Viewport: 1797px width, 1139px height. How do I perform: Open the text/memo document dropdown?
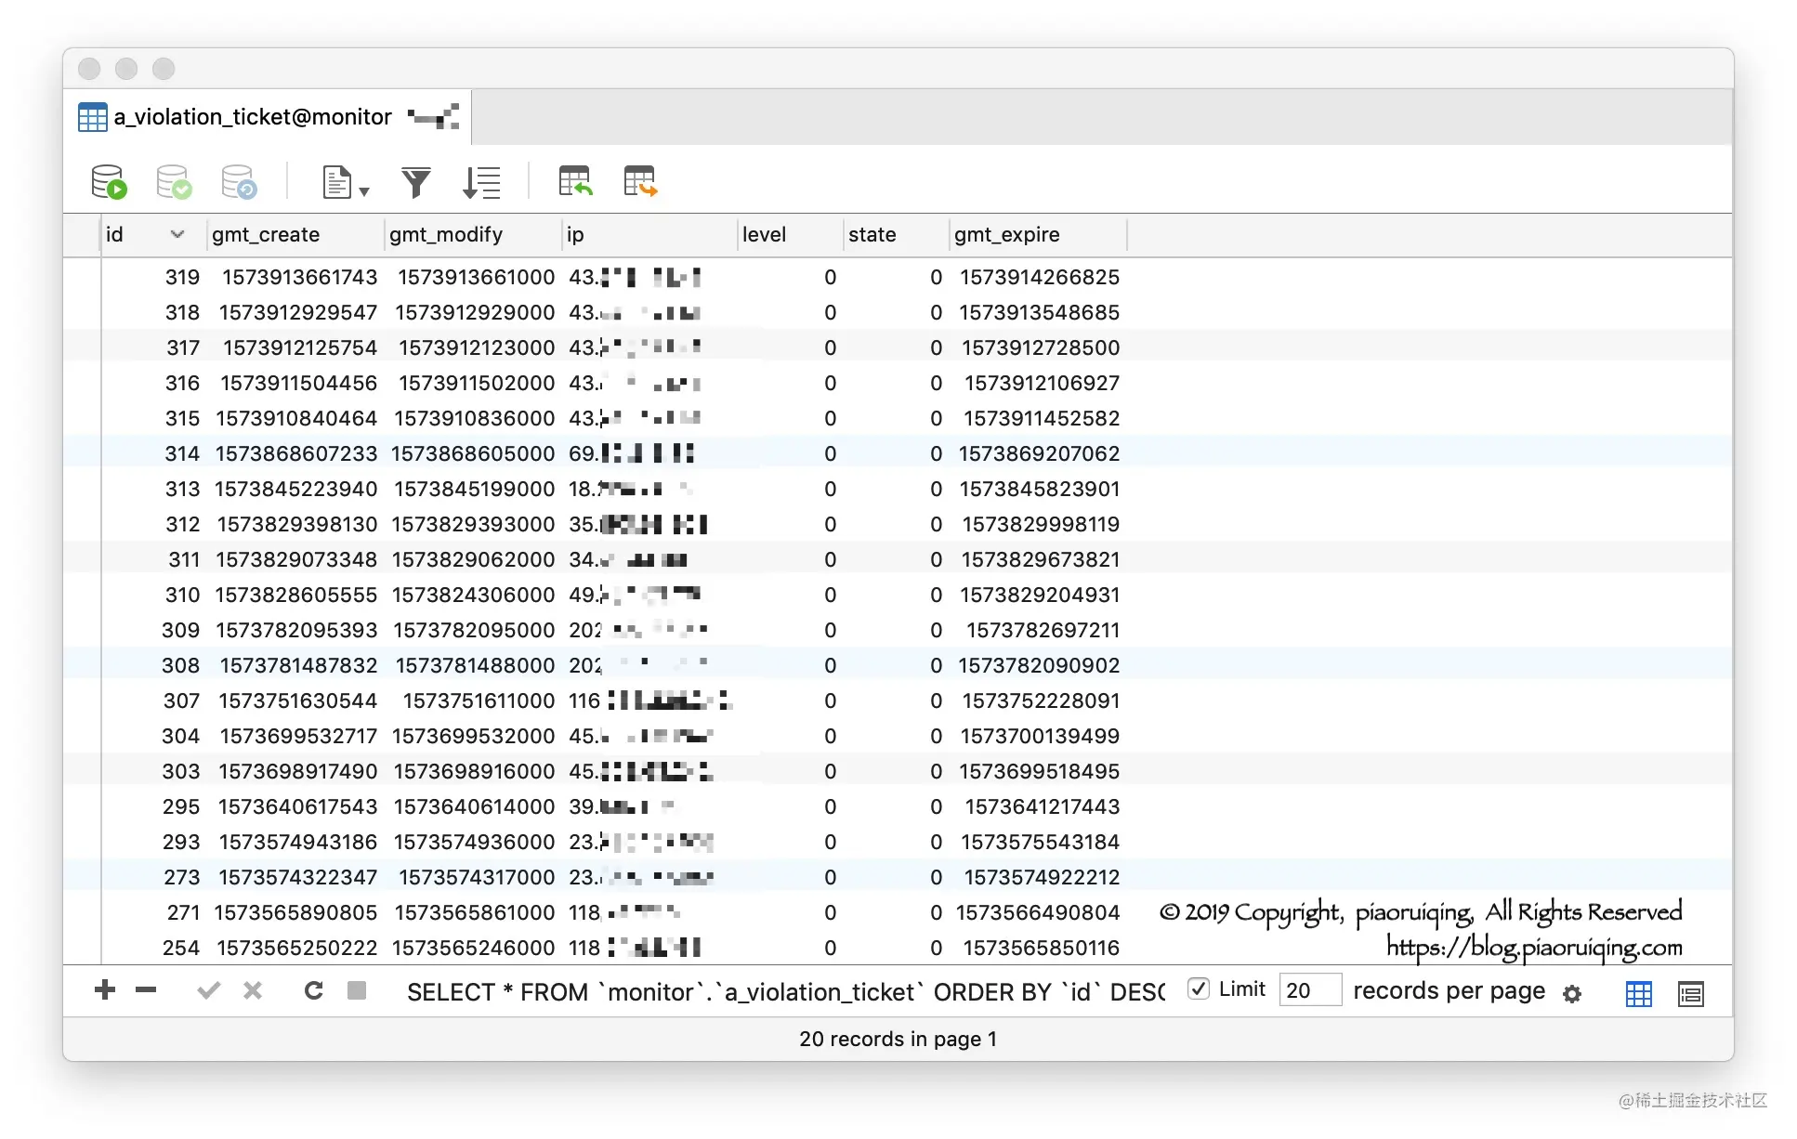click(x=346, y=182)
